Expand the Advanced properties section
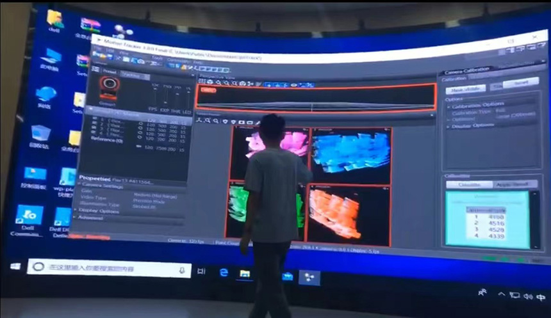Screen dimensions: 551x318 [75, 217]
